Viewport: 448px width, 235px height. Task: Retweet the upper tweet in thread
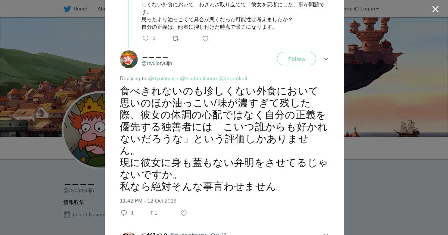(175, 38)
